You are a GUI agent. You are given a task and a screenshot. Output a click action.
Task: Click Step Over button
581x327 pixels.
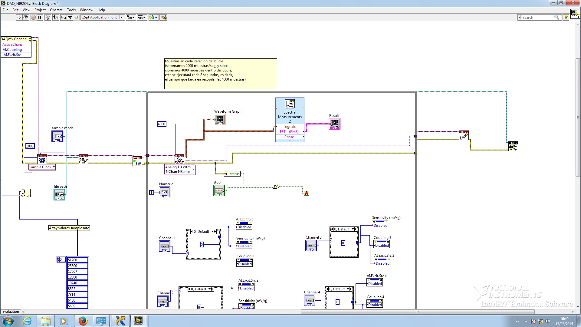coord(70,18)
